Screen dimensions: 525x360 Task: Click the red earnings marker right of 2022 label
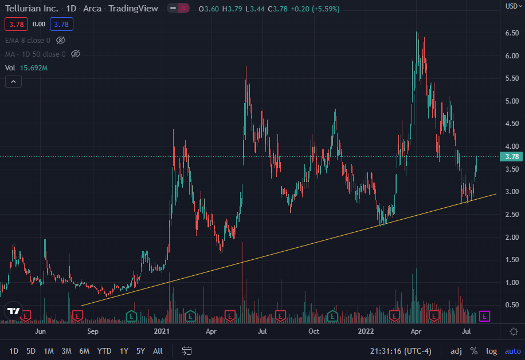[x=394, y=316]
